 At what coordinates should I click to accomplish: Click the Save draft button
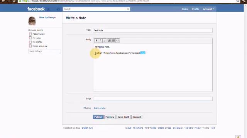[123, 117]
